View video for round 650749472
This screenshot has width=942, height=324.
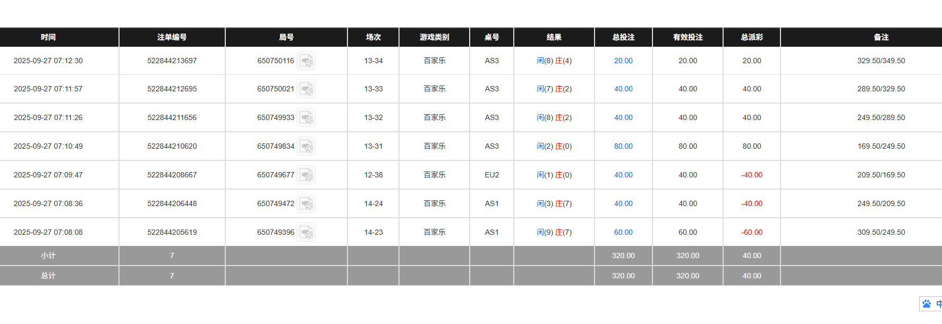307,203
